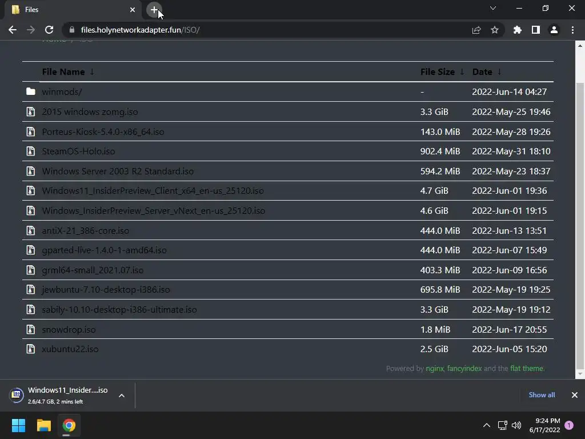This screenshot has width=585, height=439.
Task: Switch to the Files tab
Action: point(73,10)
